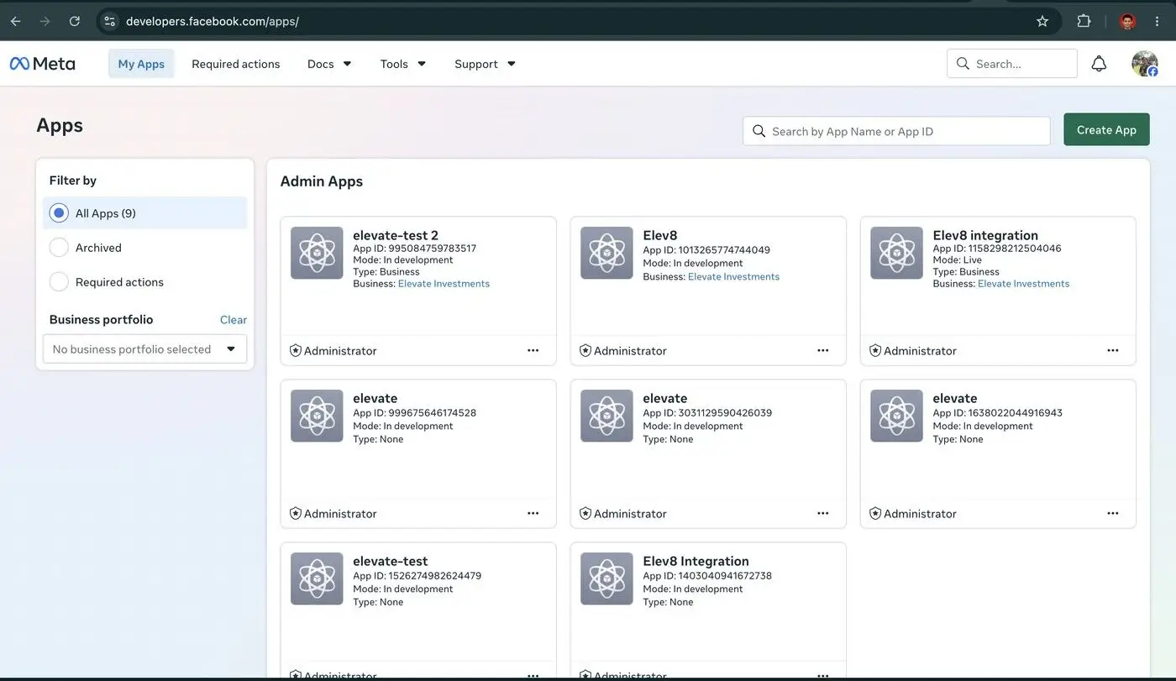Image resolution: width=1176 pixels, height=681 pixels.
Task: Go to My Apps tab
Action: pos(141,64)
